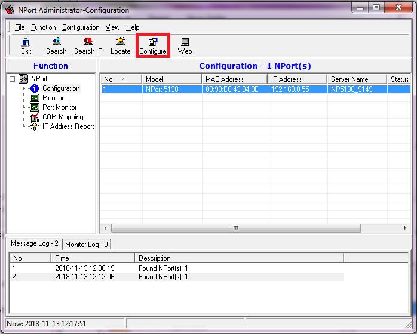Click the NPort Administrator title bar icon

10,10
